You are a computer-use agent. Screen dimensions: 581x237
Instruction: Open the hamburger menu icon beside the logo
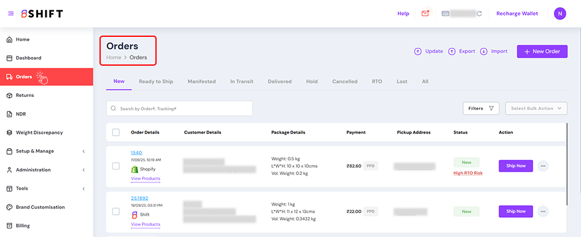(10, 14)
